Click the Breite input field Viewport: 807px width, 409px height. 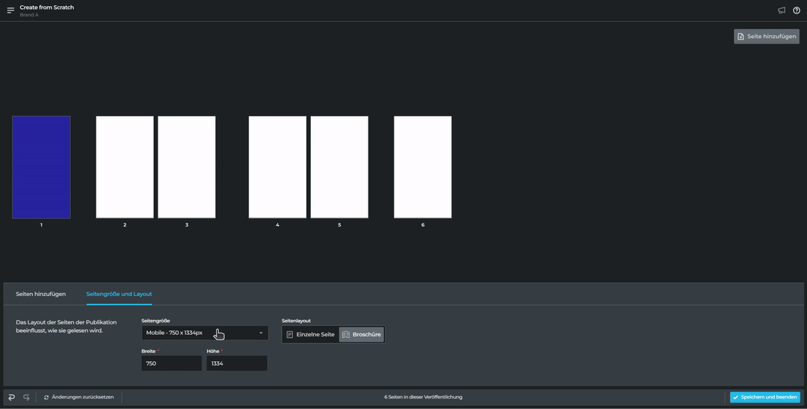point(171,363)
